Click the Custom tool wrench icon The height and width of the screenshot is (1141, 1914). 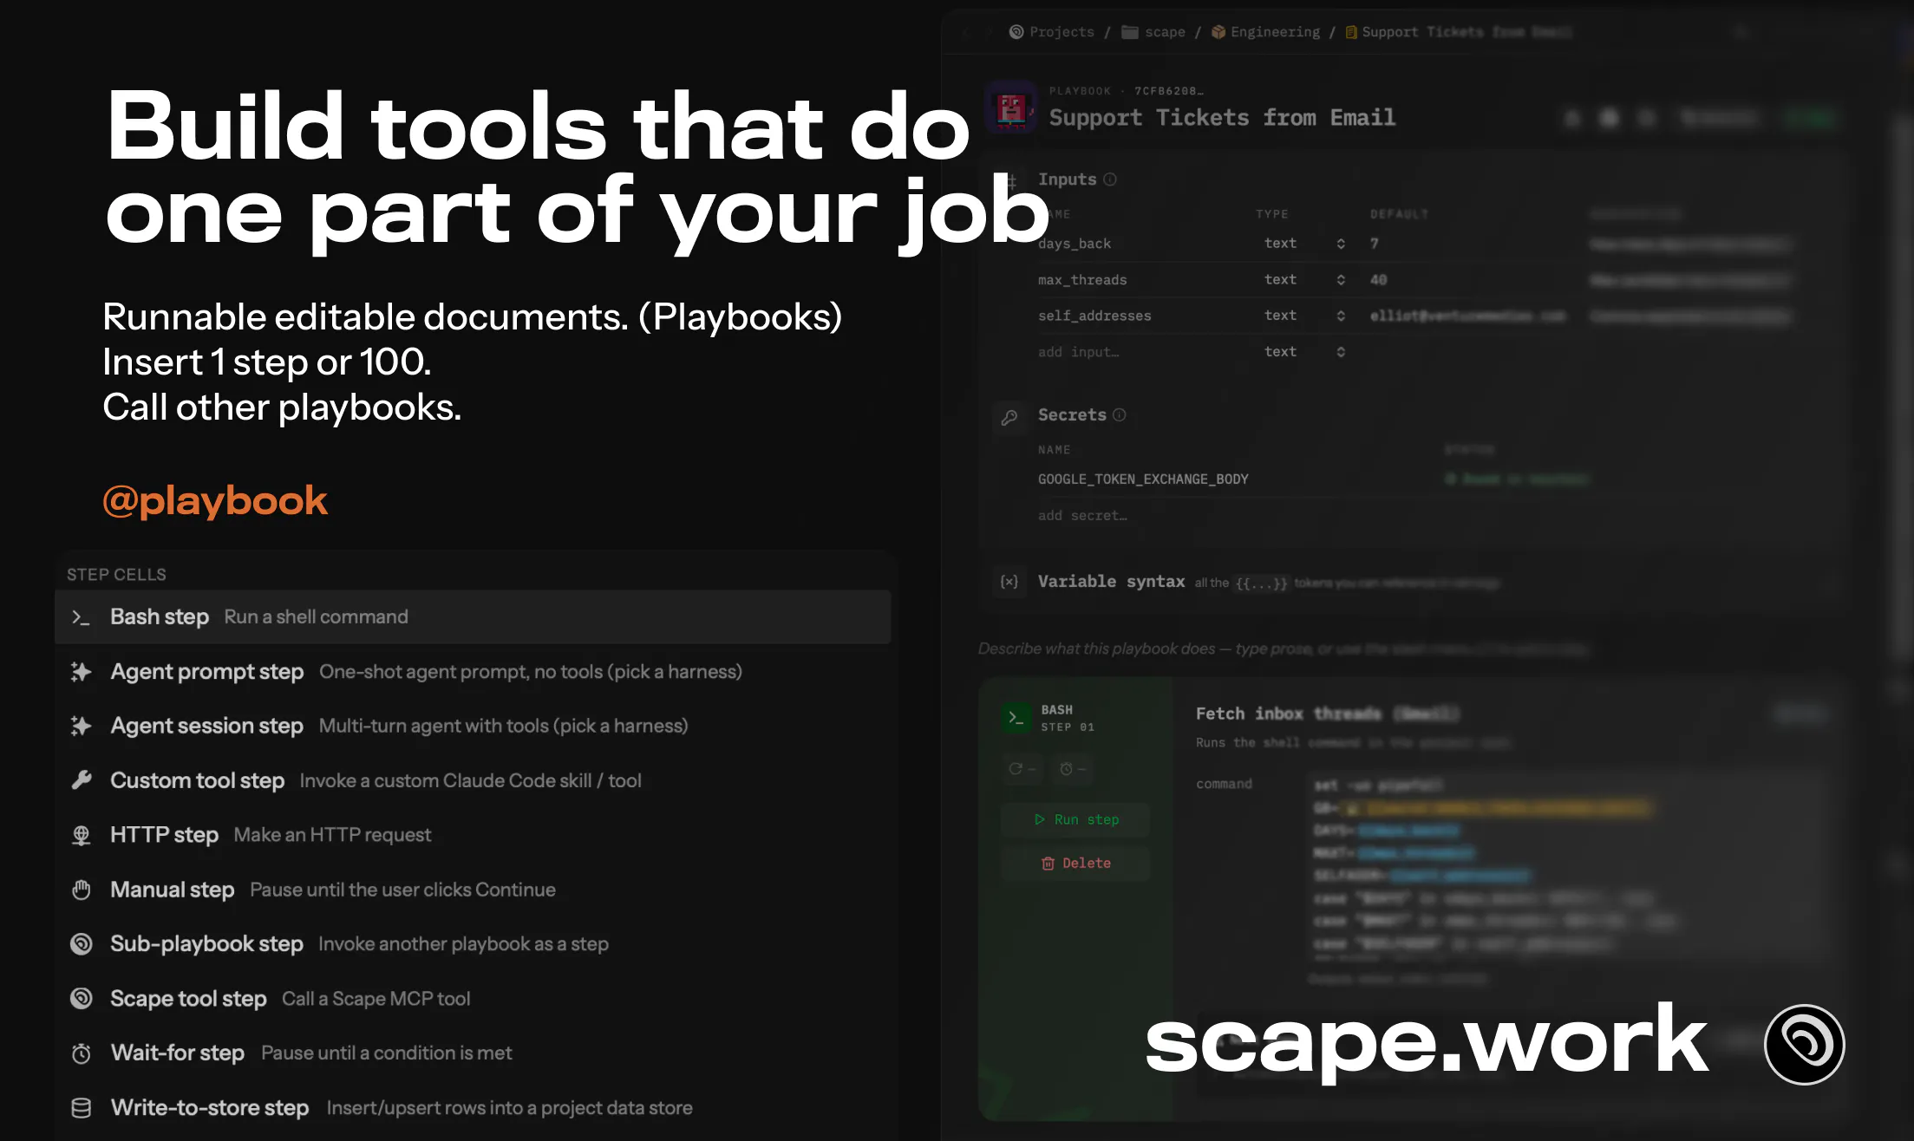pyautogui.click(x=82, y=780)
